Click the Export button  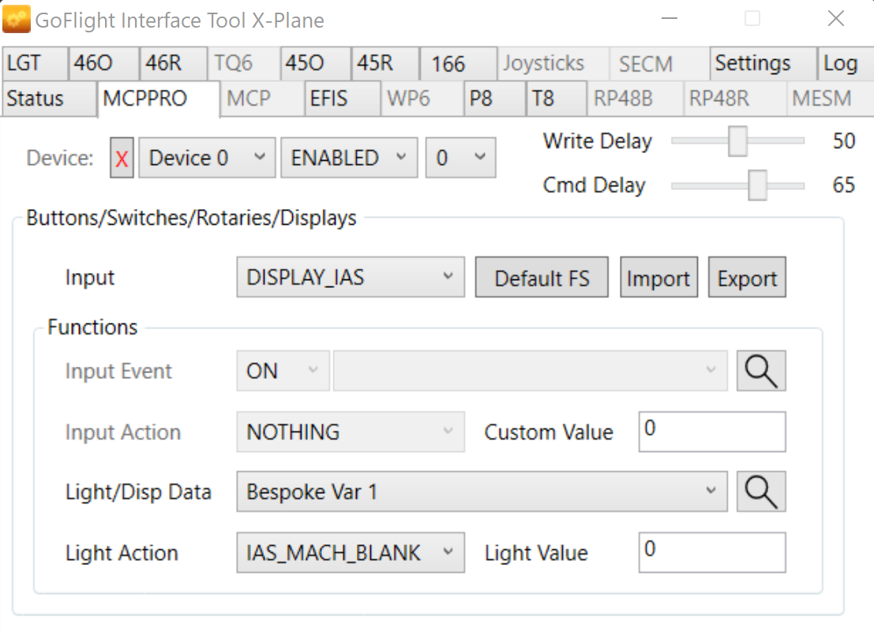point(747,277)
